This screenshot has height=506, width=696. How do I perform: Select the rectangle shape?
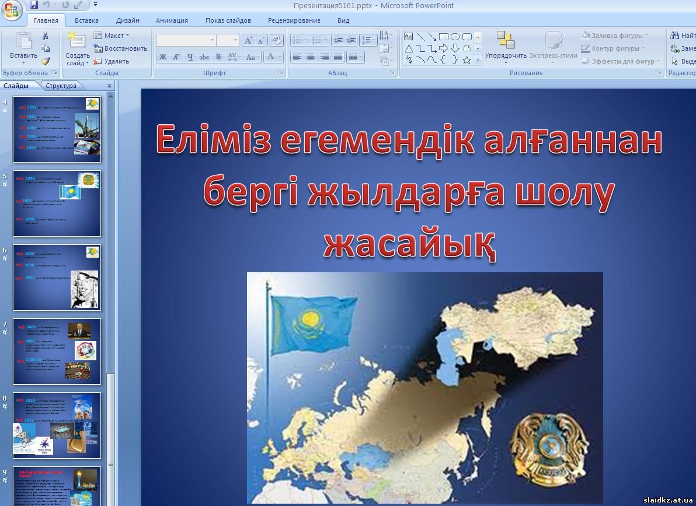tap(443, 37)
